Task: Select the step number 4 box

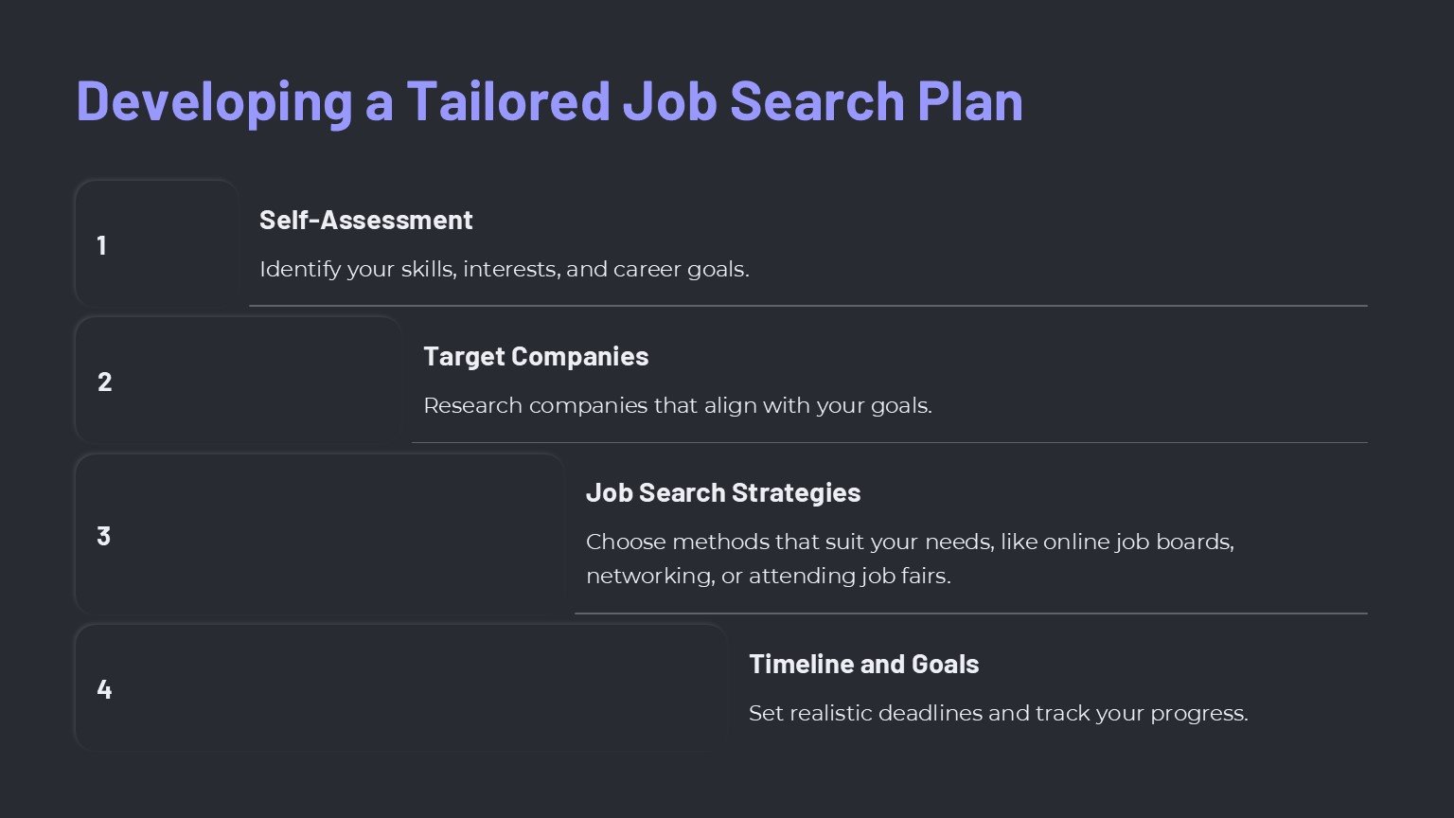Action: [x=400, y=688]
